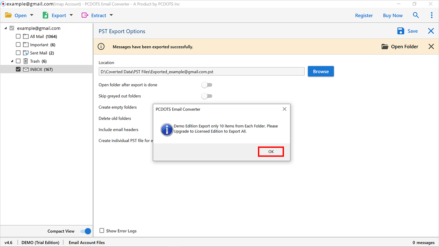Close the PST Export Options panel

(x=431, y=31)
